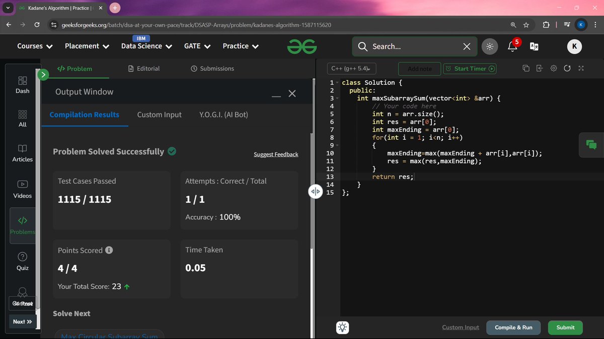Click the import/exit arrow icon in the editor toolbar

tap(540, 68)
